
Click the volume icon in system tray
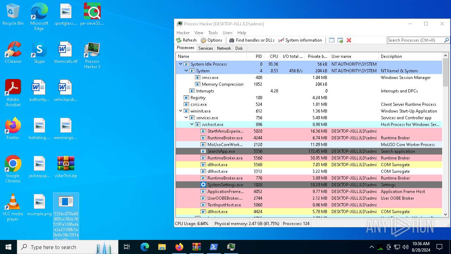click(406, 247)
